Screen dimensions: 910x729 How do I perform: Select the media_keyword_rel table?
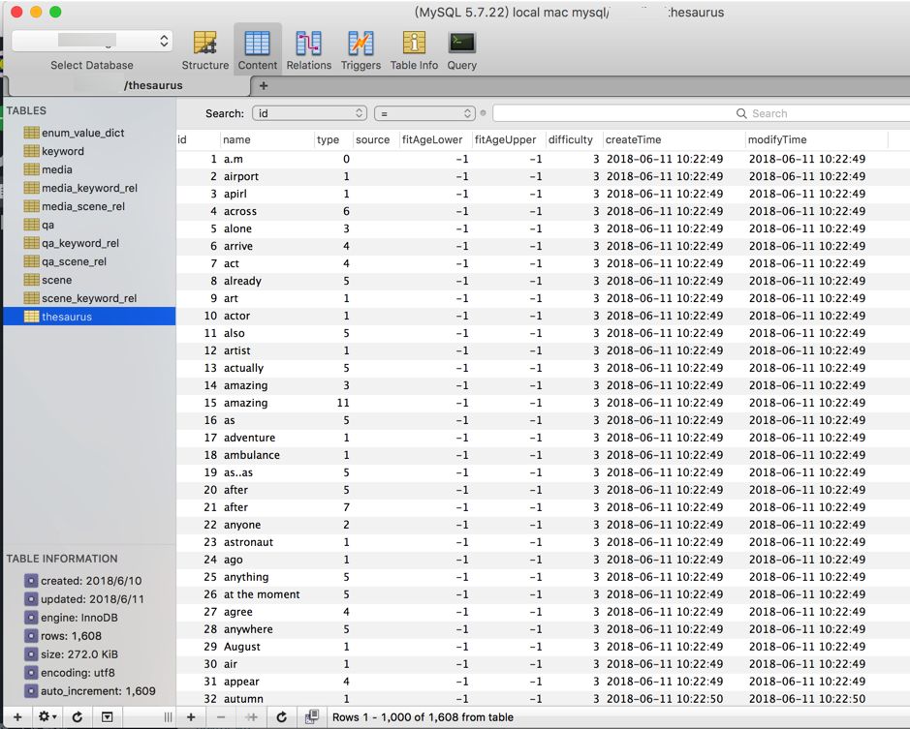coord(89,188)
